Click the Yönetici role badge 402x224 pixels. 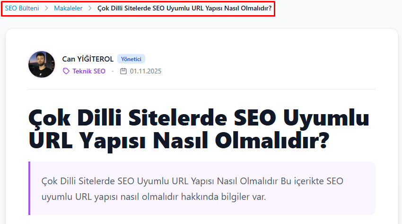pos(131,59)
